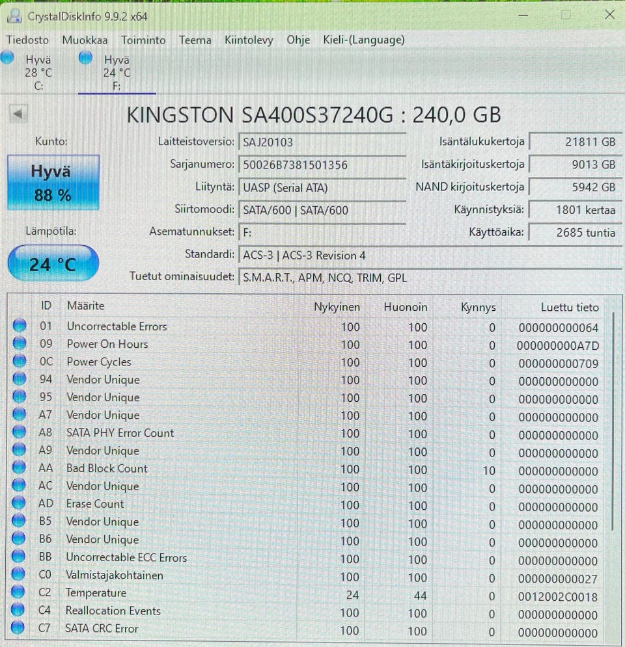
Task: Click the Huonoin column header
Action: (400, 306)
